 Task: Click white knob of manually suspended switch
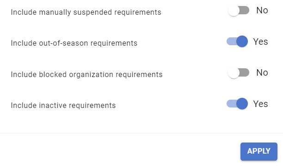[x=234, y=11]
